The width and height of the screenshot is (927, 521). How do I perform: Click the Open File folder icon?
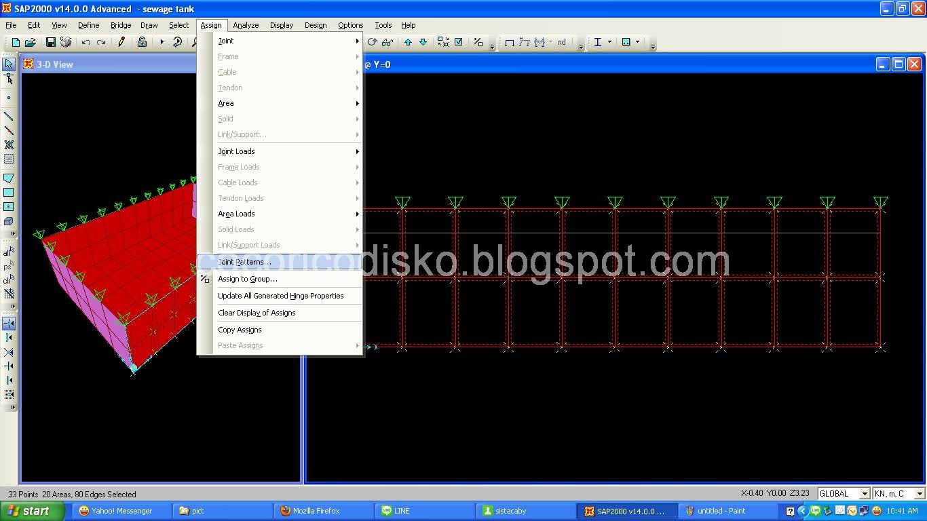click(31, 42)
